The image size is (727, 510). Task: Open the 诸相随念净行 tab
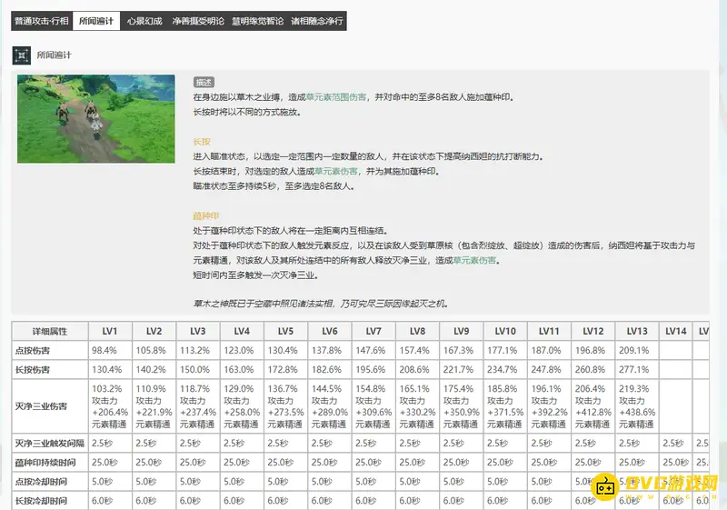tap(317, 21)
